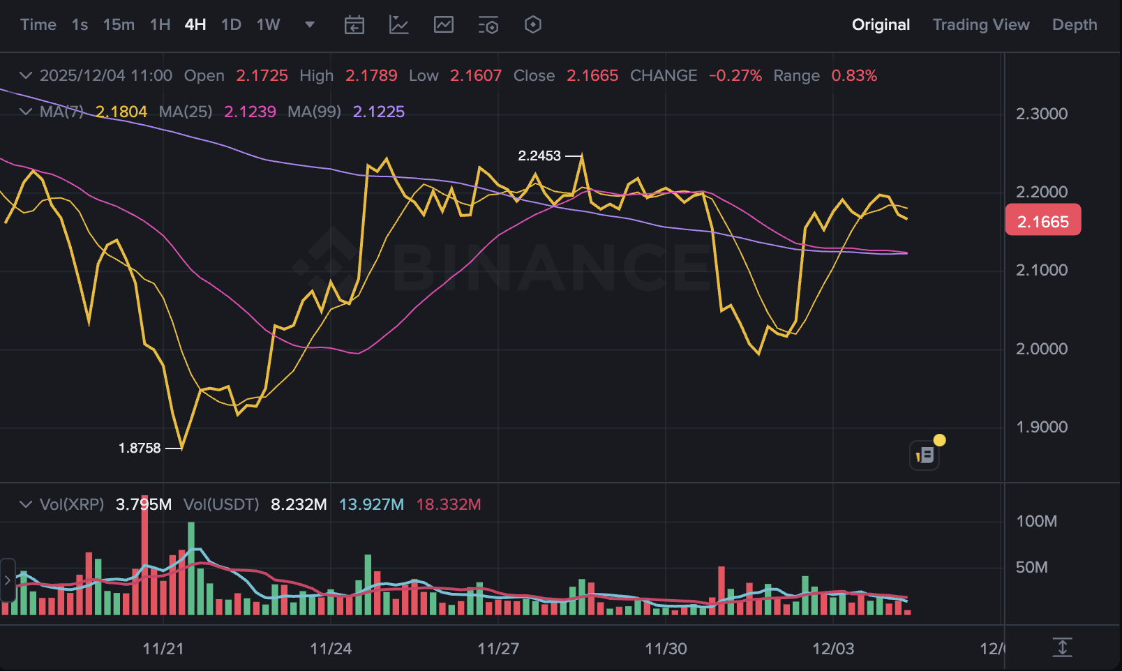Open the technical indicators chart icon
The height and width of the screenshot is (671, 1122).
[444, 25]
